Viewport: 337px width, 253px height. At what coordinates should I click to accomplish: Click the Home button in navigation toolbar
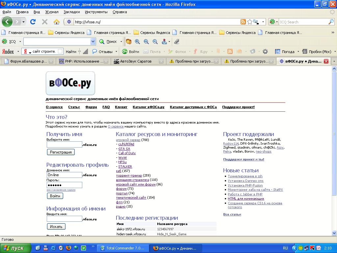[x=57, y=22]
